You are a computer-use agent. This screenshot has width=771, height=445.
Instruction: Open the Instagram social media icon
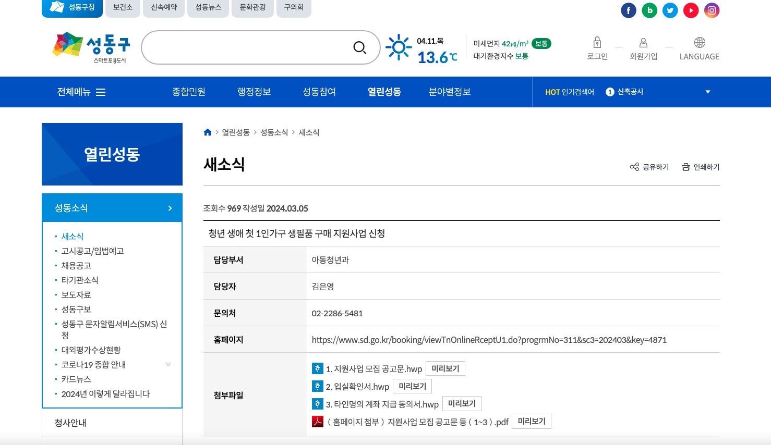coord(712,10)
